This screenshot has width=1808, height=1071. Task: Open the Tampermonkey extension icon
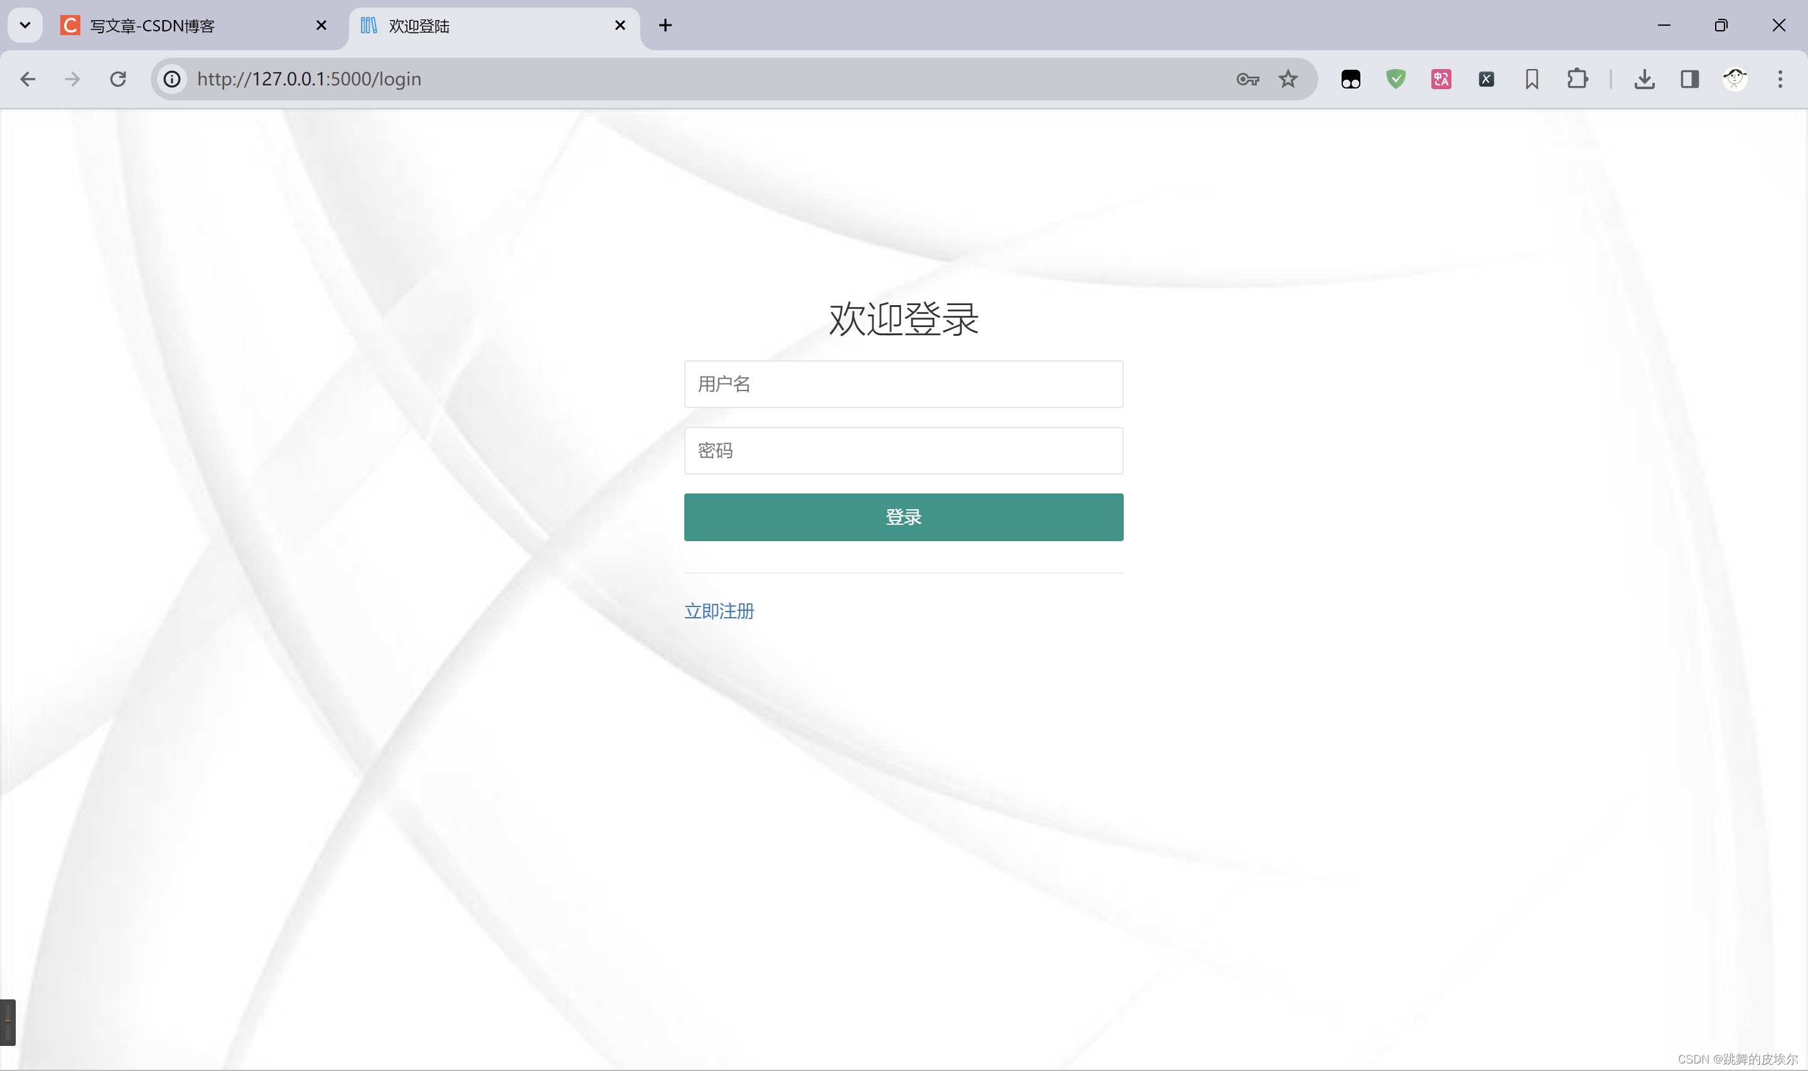pos(1350,78)
